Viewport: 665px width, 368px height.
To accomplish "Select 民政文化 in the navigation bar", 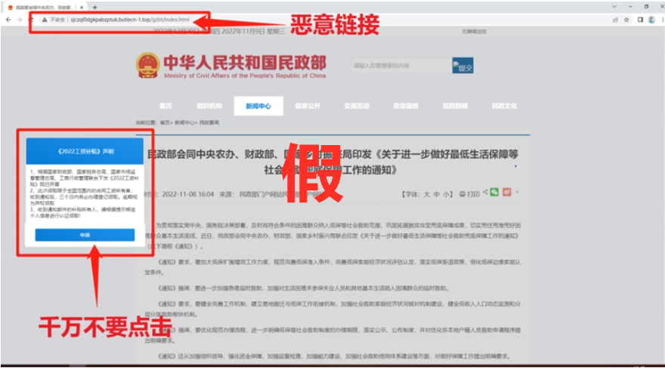I will coord(504,106).
